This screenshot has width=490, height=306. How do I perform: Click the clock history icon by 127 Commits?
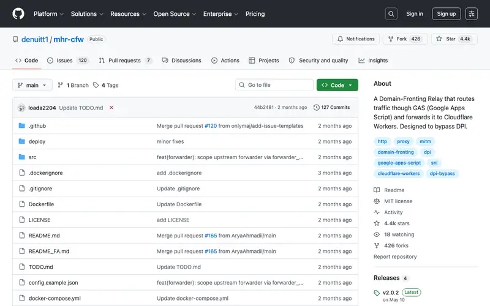(x=316, y=108)
